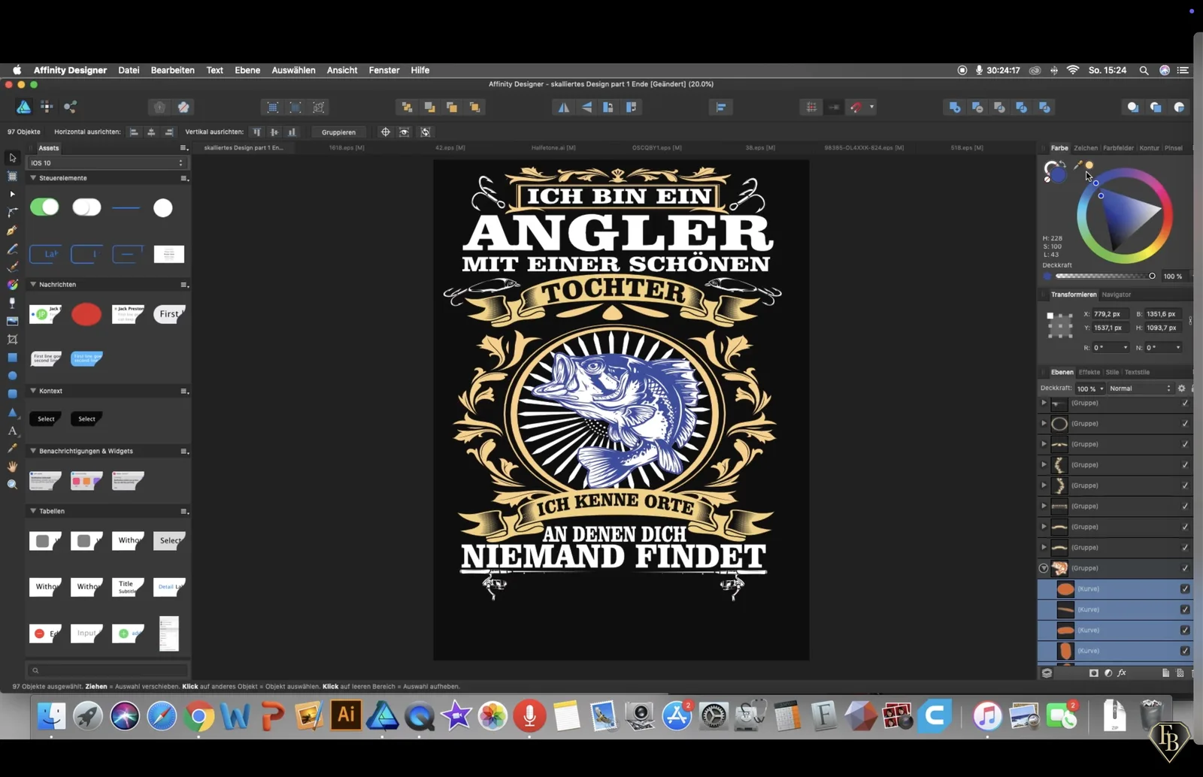The width and height of the screenshot is (1203, 777).
Task: Flip the selection vertically
Action: 586,107
